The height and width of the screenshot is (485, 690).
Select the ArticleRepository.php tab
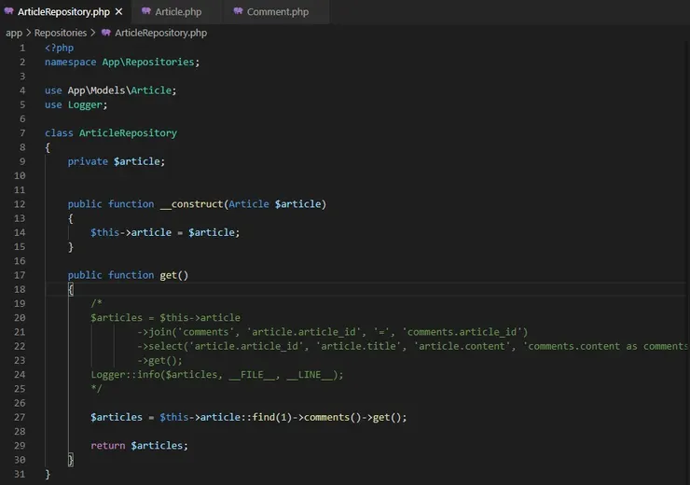pos(63,12)
